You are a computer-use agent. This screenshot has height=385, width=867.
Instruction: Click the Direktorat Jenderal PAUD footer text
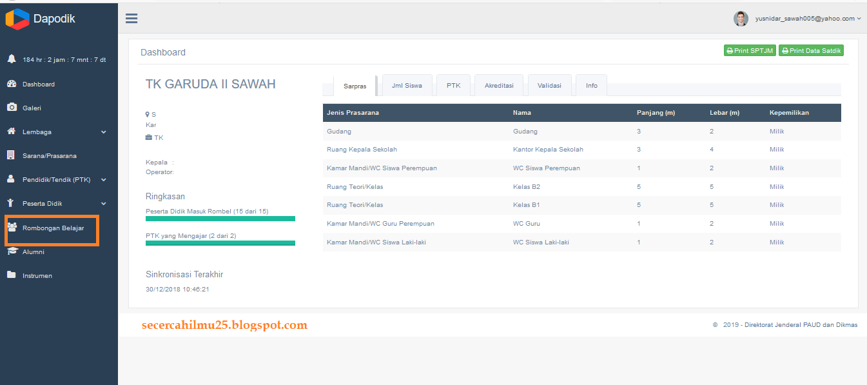pos(785,325)
